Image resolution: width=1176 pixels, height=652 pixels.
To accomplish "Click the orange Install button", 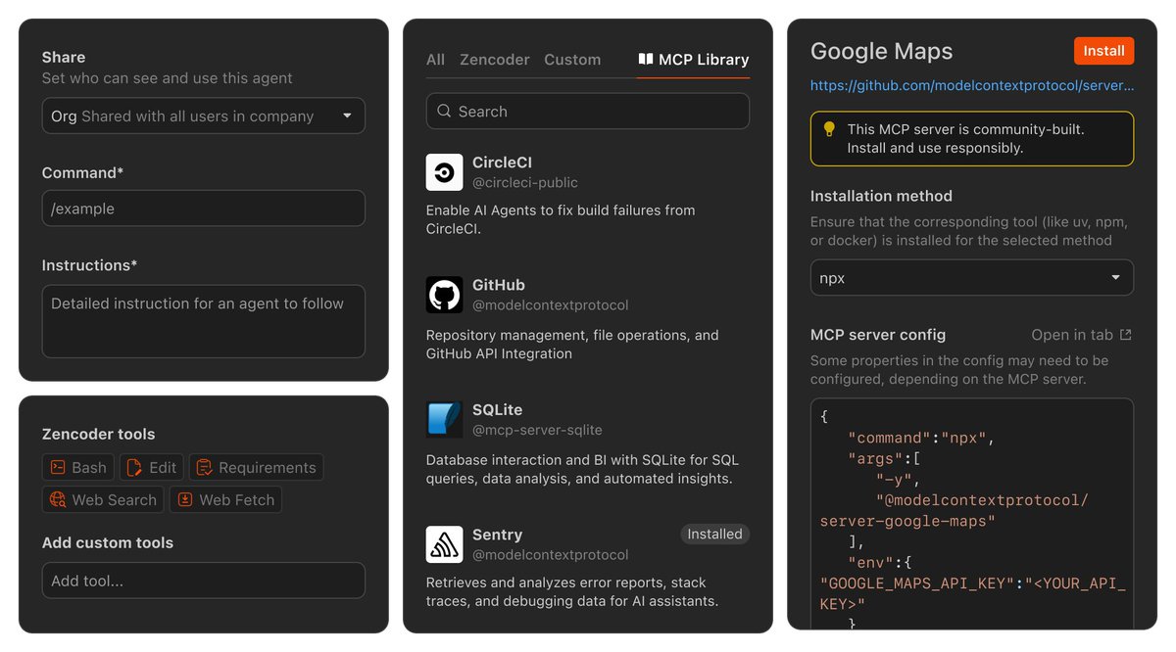I will (1104, 51).
